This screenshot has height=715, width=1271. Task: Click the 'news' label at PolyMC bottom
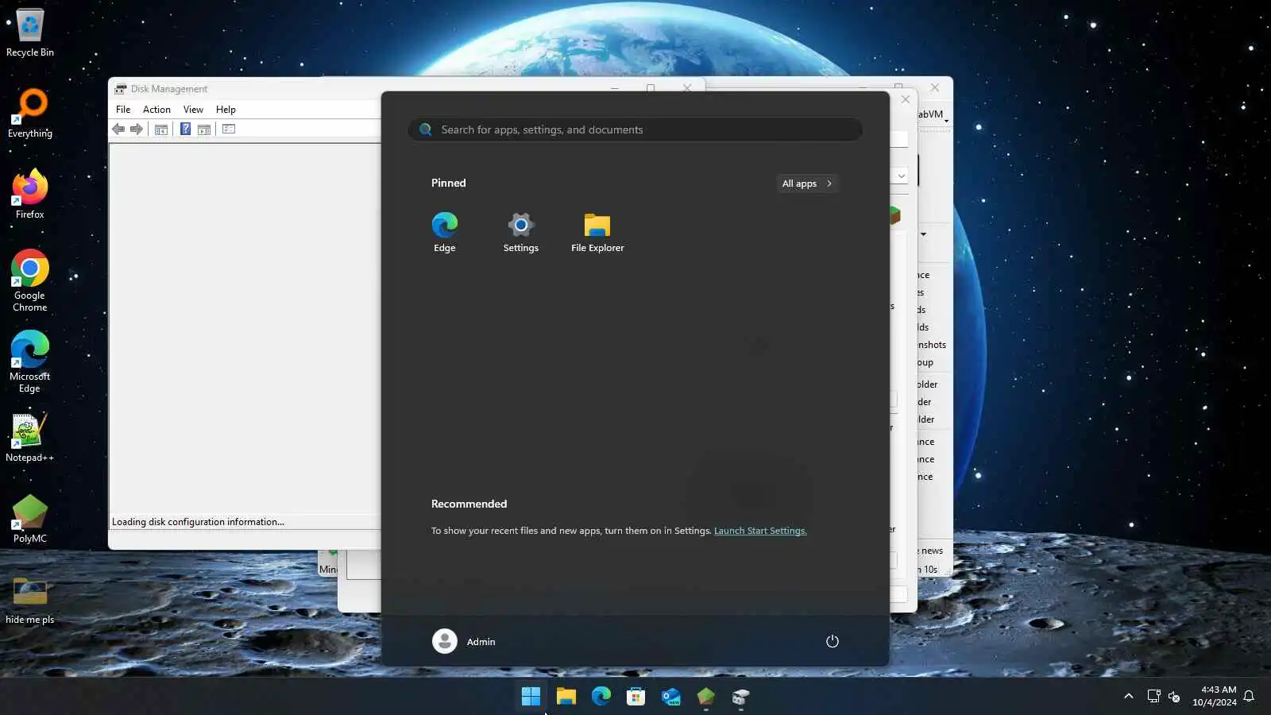(932, 551)
